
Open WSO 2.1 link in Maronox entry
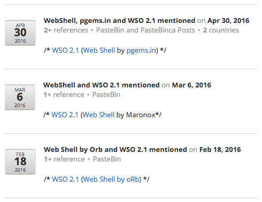[65, 115]
